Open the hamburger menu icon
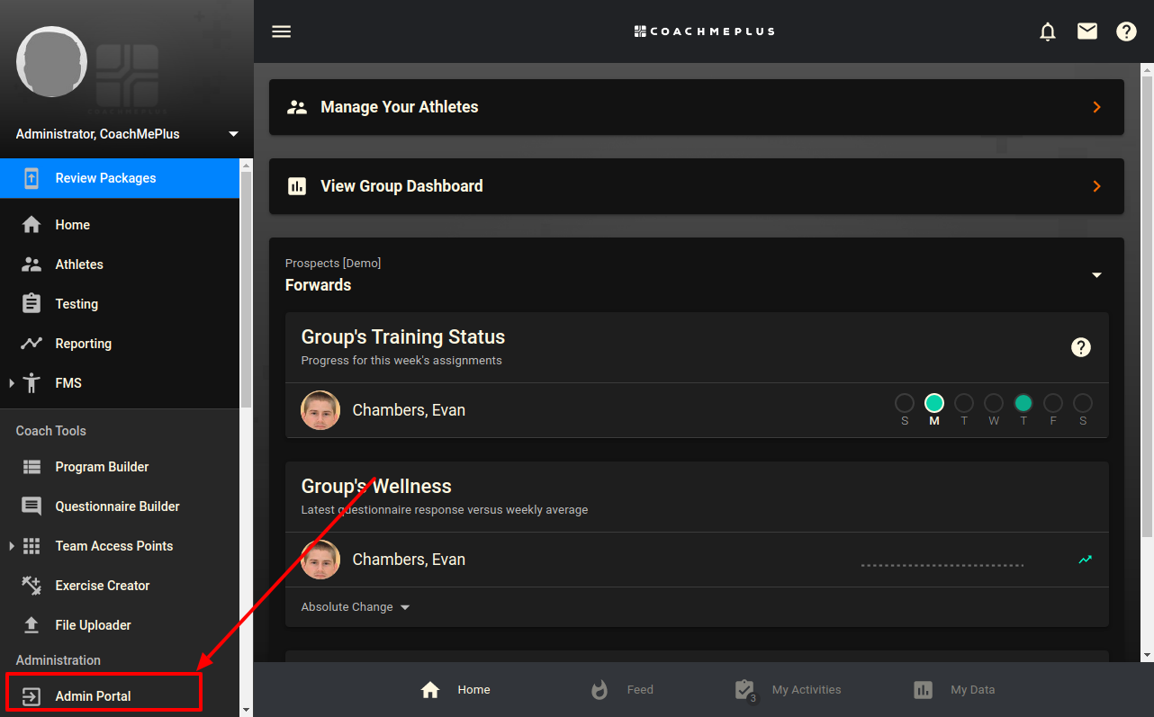The width and height of the screenshot is (1154, 717). [x=282, y=31]
